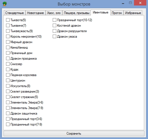Close the Выбор монстров dialog
148x139 pixels.
tap(140, 3)
